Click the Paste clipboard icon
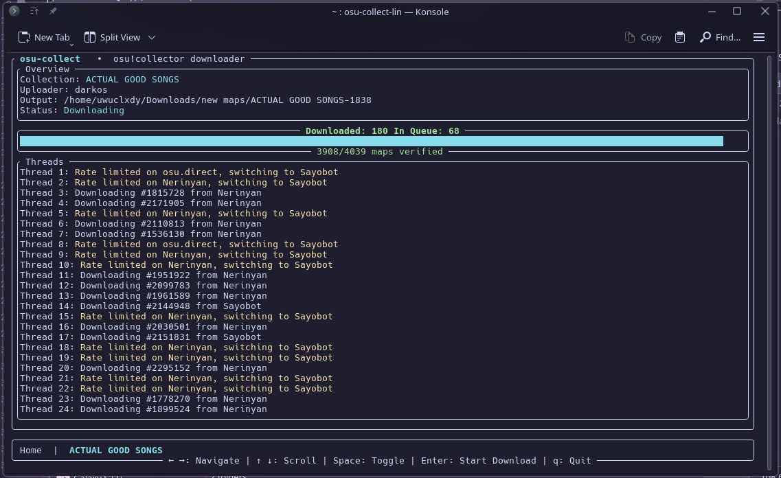This screenshot has height=478, width=781. coord(680,37)
